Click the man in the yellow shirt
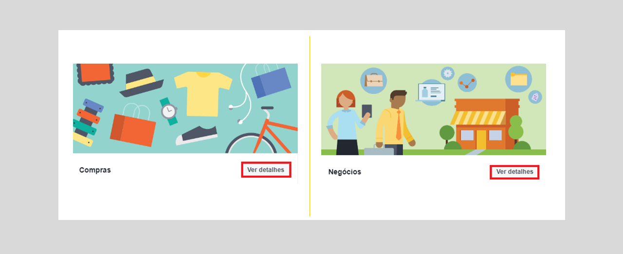623x254 pixels. pos(395,122)
